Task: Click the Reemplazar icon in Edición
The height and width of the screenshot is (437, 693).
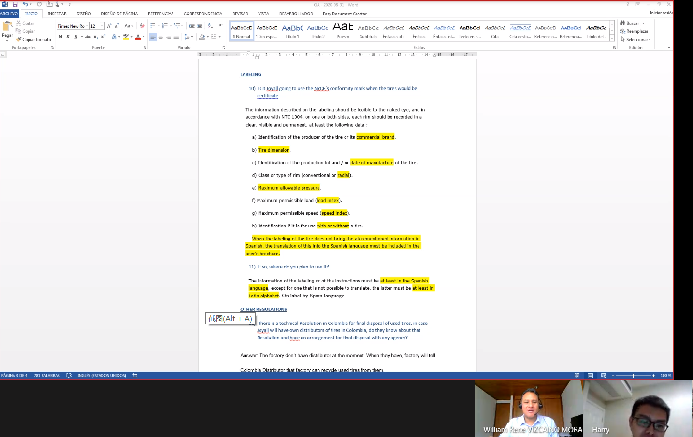Action: (623, 31)
